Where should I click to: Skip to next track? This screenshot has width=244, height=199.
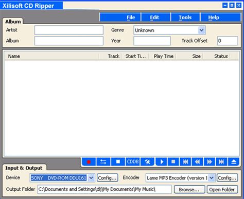click(x=221, y=162)
